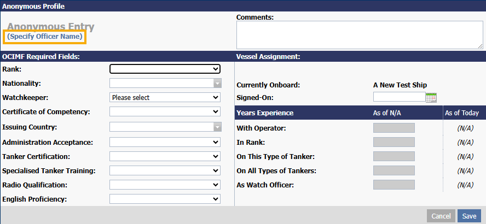
Task: Open the Issuing Country dropdown
Action: [165, 127]
